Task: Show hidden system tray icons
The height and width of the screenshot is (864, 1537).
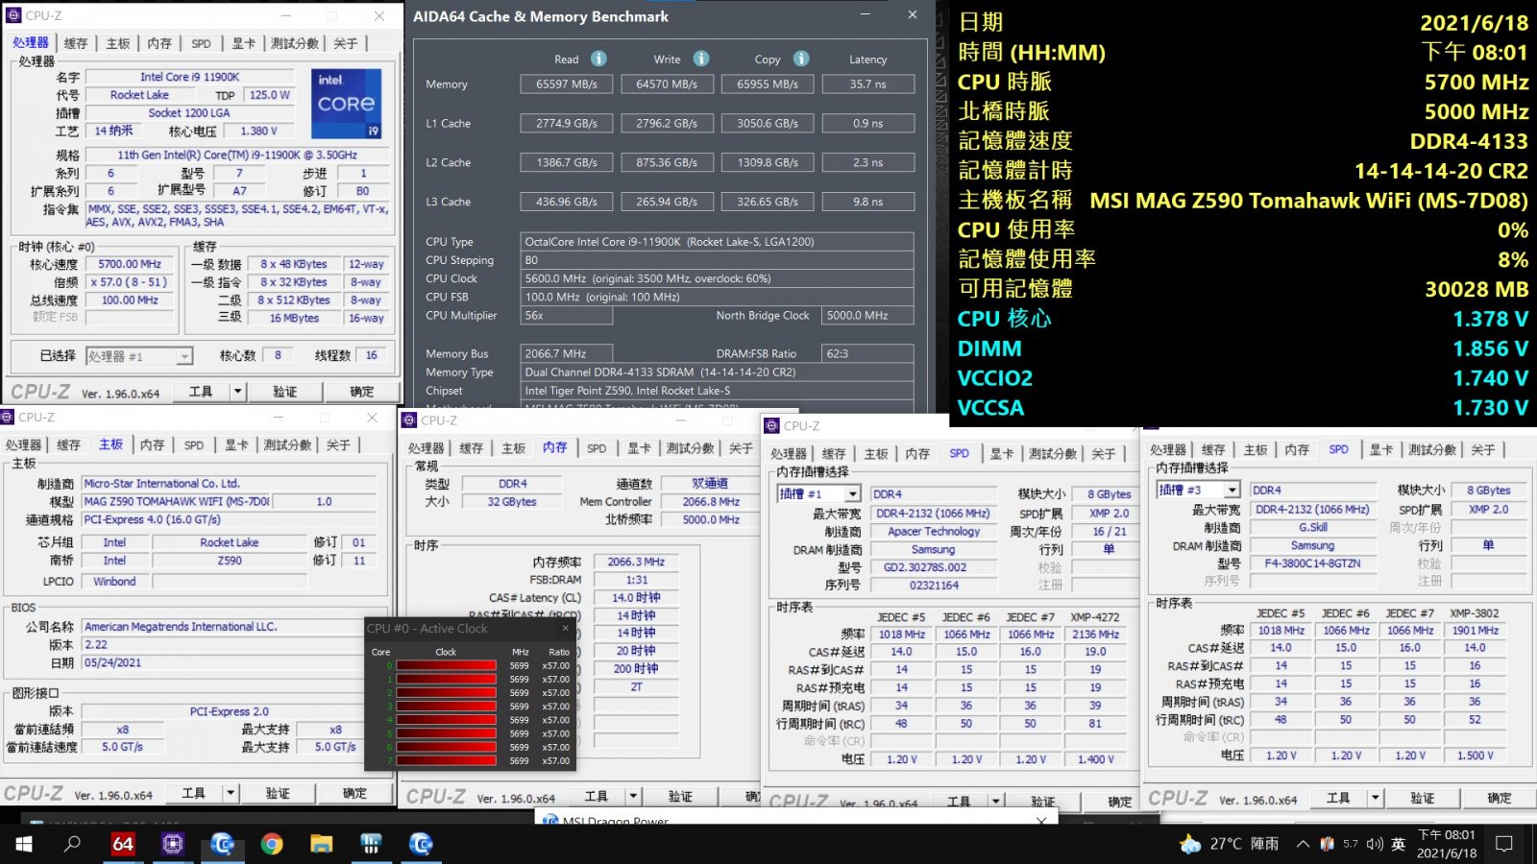Action: pyautogui.click(x=1303, y=844)
